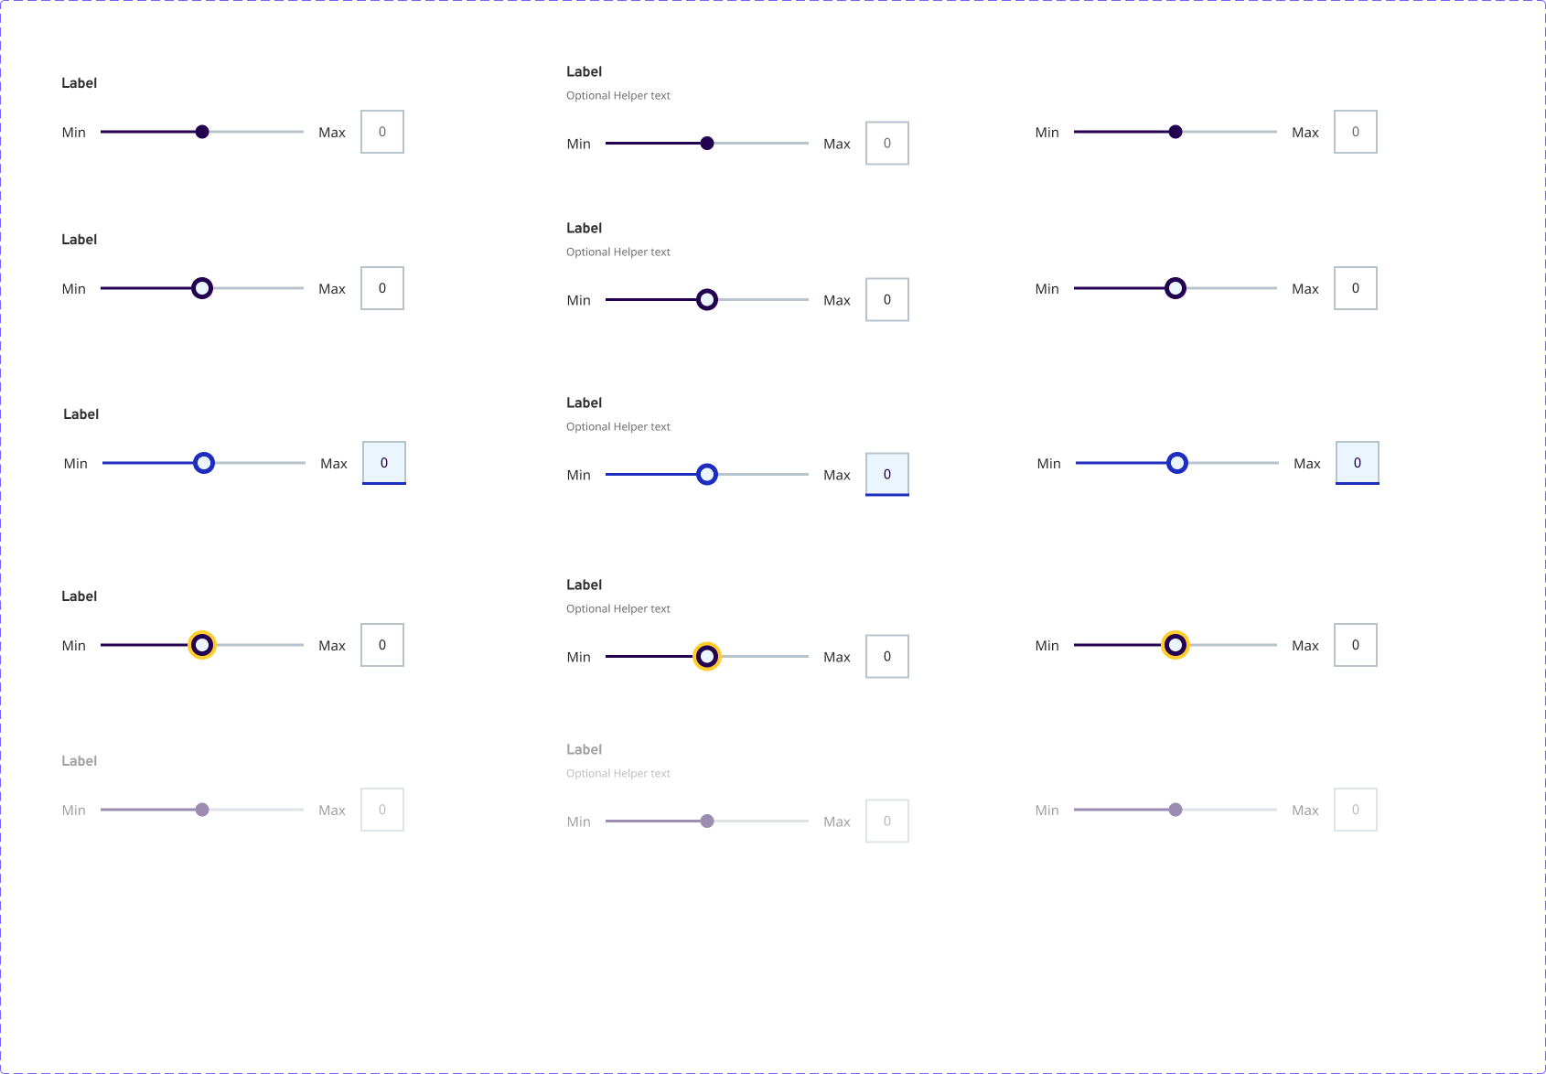Select the orange-ringed slider handle in the left column

point(201,645)
